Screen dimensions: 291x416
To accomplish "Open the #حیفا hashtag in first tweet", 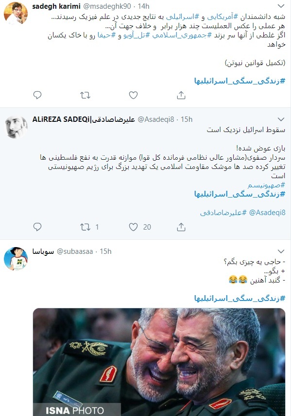I will point(107,35).
